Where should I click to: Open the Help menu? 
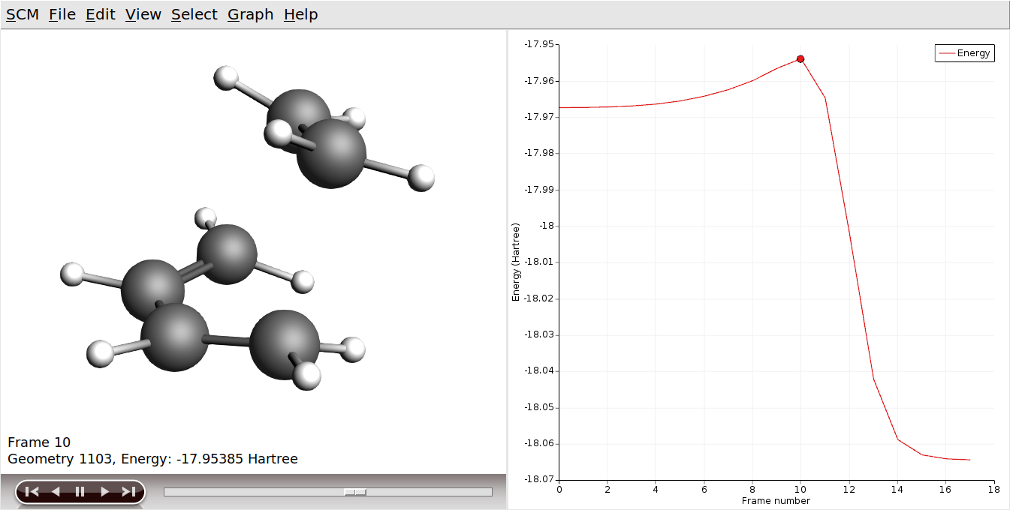(300, 14)
